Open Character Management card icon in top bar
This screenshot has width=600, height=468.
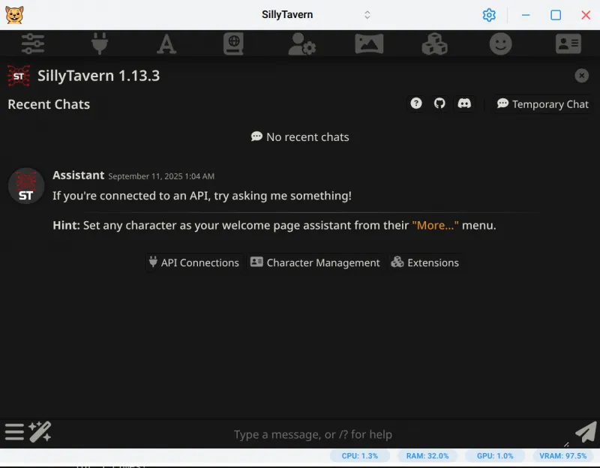[568, 44]
